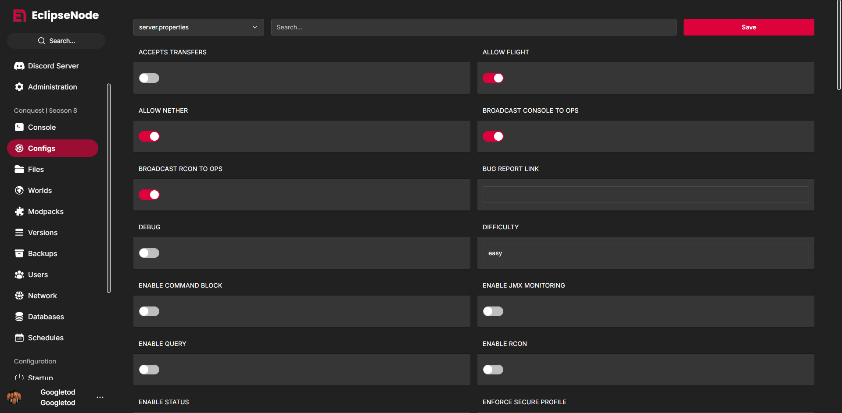Open the Console terminal icon
Viewport: 842px width, 413px height.
pos(19,127)
